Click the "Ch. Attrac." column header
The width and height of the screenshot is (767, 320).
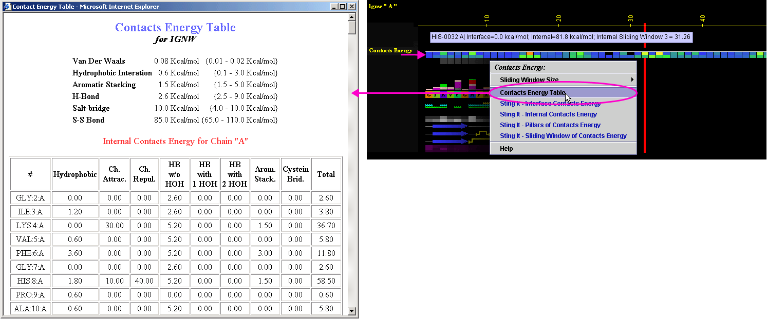115,174
